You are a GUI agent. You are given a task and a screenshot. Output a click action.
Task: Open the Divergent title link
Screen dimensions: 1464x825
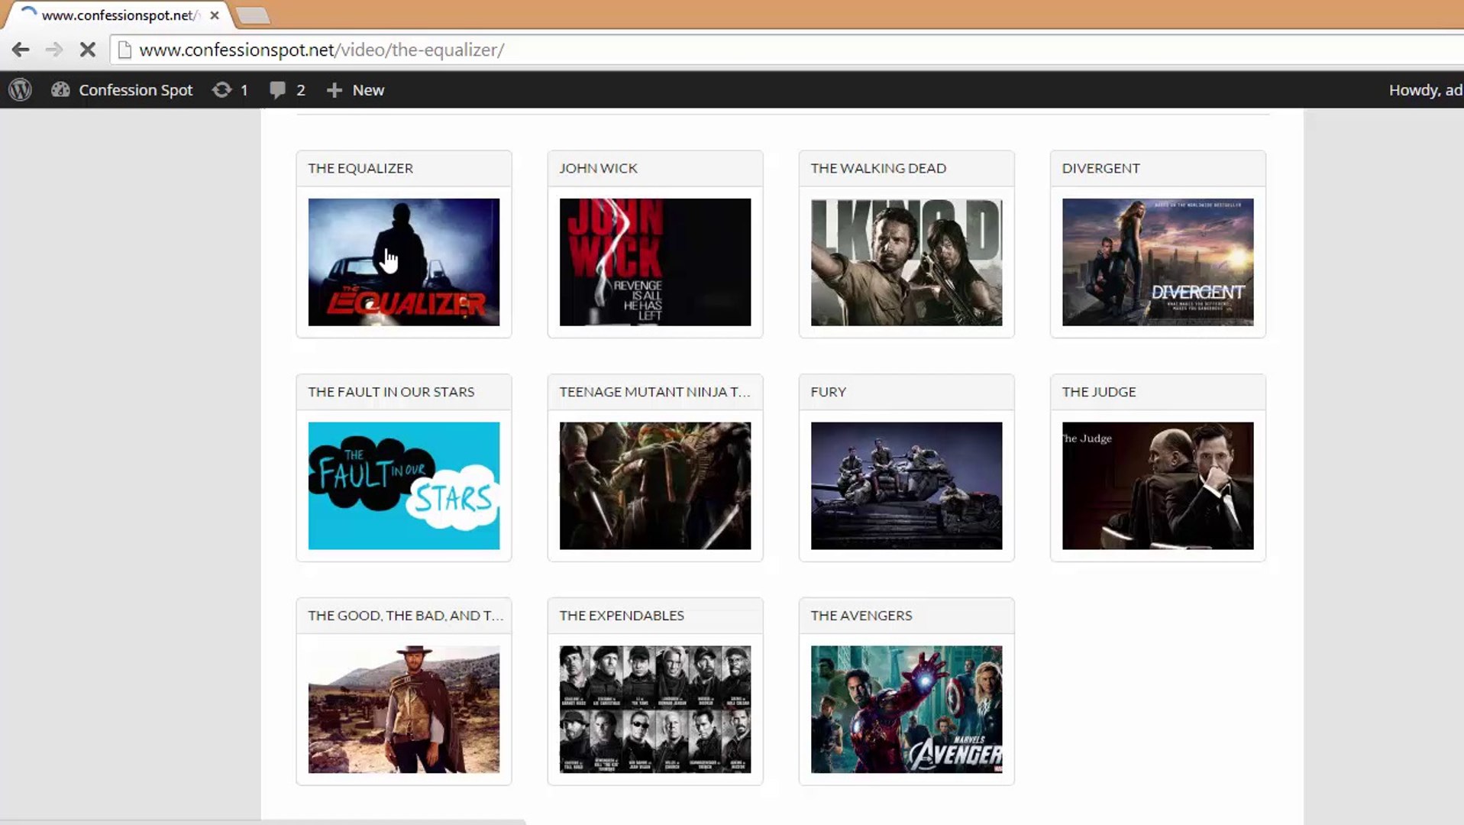[x=1100, y=168]
